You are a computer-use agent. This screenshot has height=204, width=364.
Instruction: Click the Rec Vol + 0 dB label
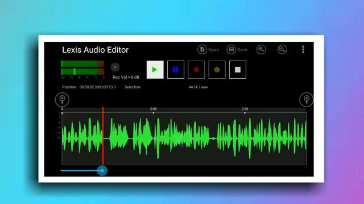126,77
